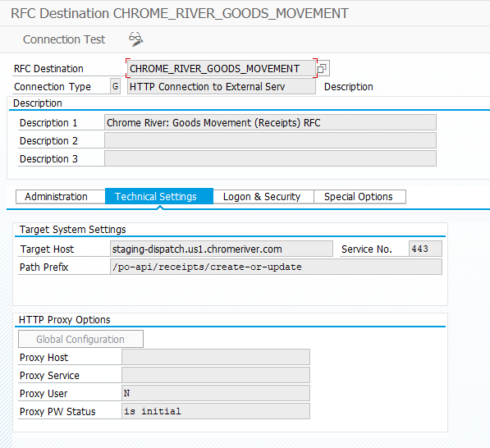The height and width of the screenshot is (448, 490).
Task: Open the Special Options tab
Action: click(x=359, y=197)
